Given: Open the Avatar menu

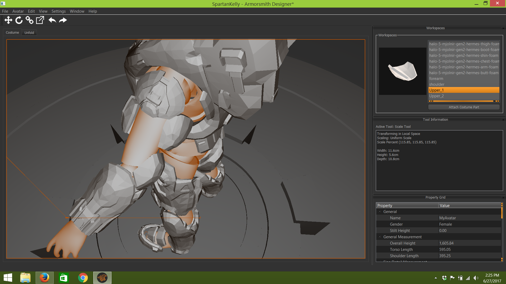Looking at the screenshot, I should (x=18, y=11).
